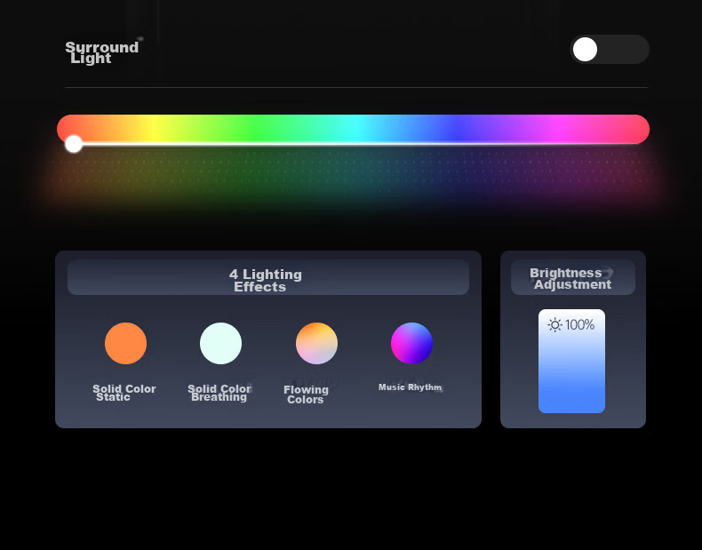Select the orange Solid Color Static circle
Image resolution: width=702 pixels, height=550 pixels.
(x=126, y=343)
